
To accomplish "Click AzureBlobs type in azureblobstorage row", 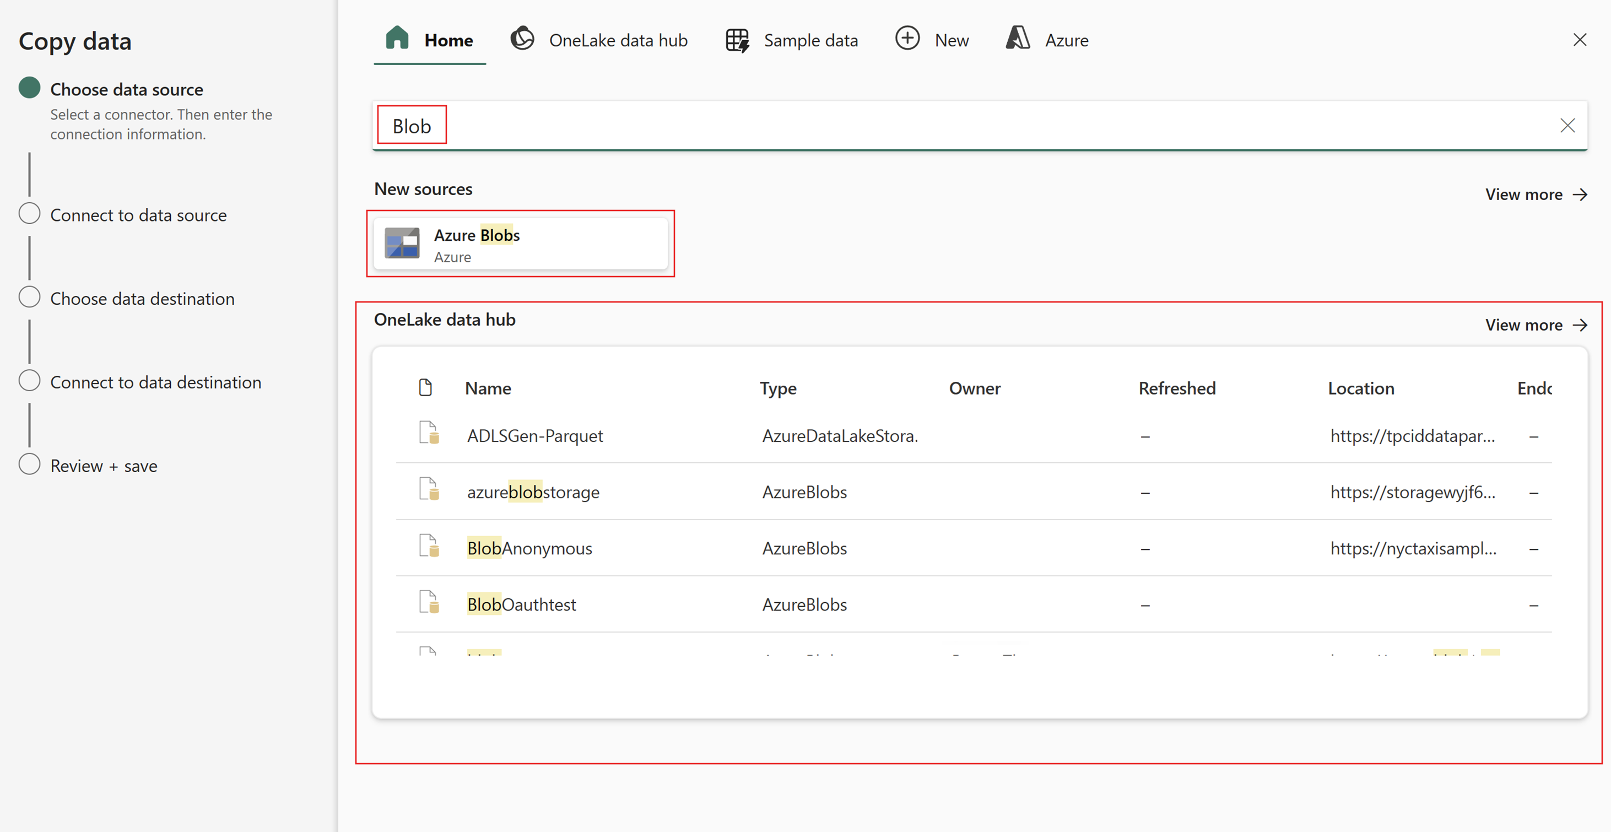I will (x=804, y=493).
